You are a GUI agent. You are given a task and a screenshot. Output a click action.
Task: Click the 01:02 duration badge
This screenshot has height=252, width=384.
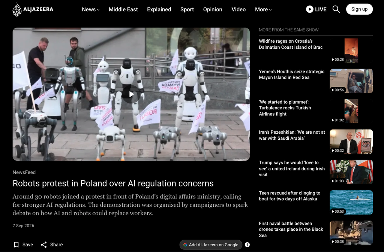tap(338, 120)
